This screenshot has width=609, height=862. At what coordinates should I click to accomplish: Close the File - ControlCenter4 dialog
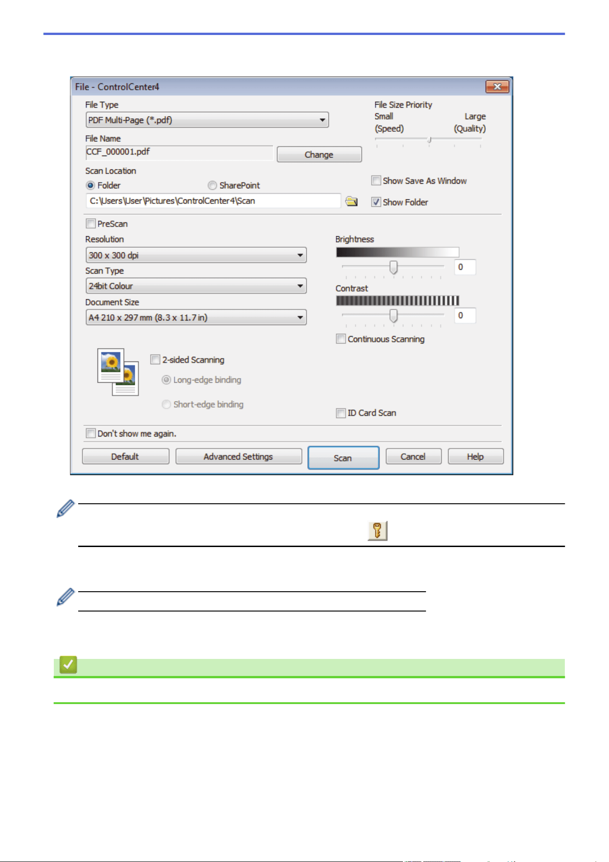497,87
